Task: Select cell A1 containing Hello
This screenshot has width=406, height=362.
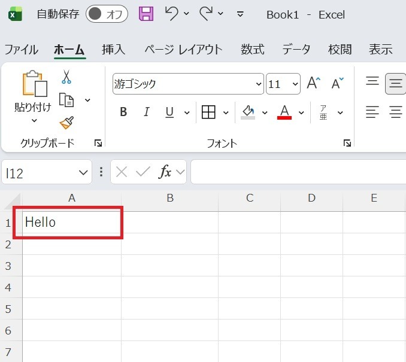Action: [x=72, y=222]
